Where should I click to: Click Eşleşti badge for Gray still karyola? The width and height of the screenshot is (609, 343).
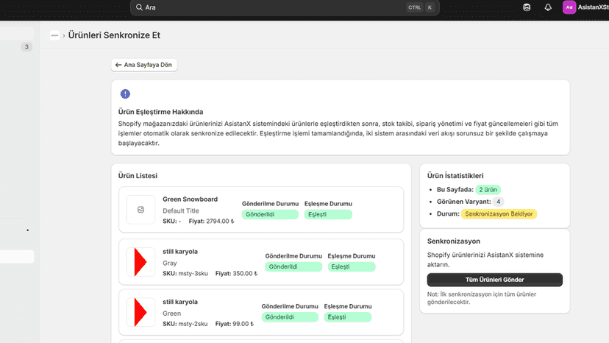[351, 266]
